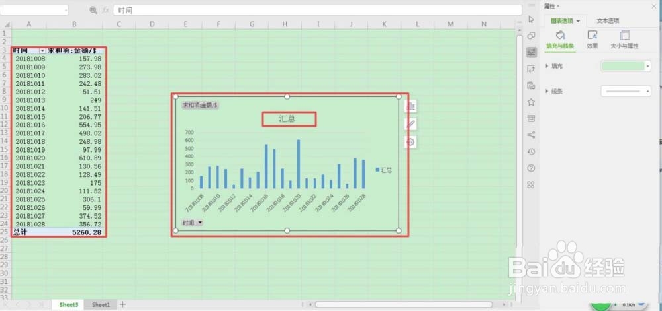
Task: Select the arrow selection tool in sidebar
Action: click(531, 19)
